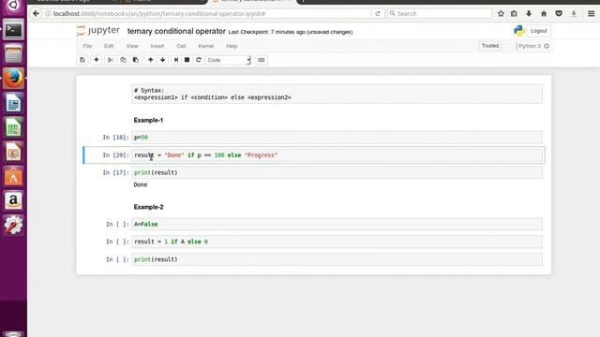Open the Files manager in the dock
This screenshot has height=337, width=600.
click(13, 54)
